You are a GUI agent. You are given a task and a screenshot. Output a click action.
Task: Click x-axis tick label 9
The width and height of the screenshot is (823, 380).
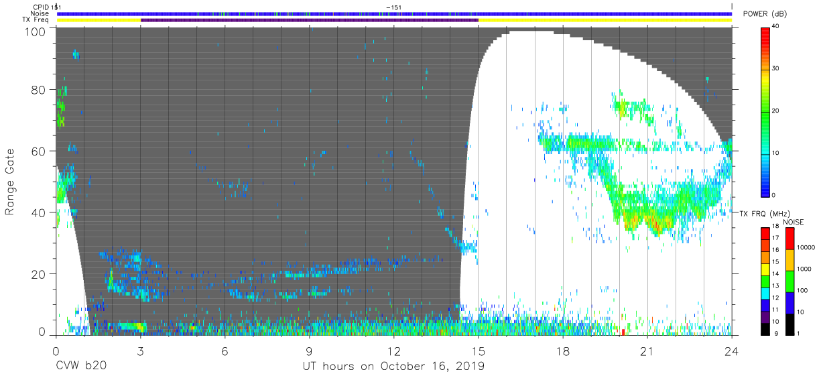coord(309,351)
